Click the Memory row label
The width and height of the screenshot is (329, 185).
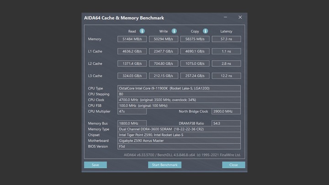tap(95, 39)
